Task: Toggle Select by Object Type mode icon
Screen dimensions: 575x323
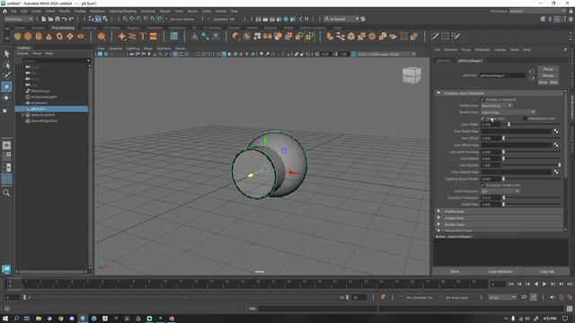Action: pos(98,19)
